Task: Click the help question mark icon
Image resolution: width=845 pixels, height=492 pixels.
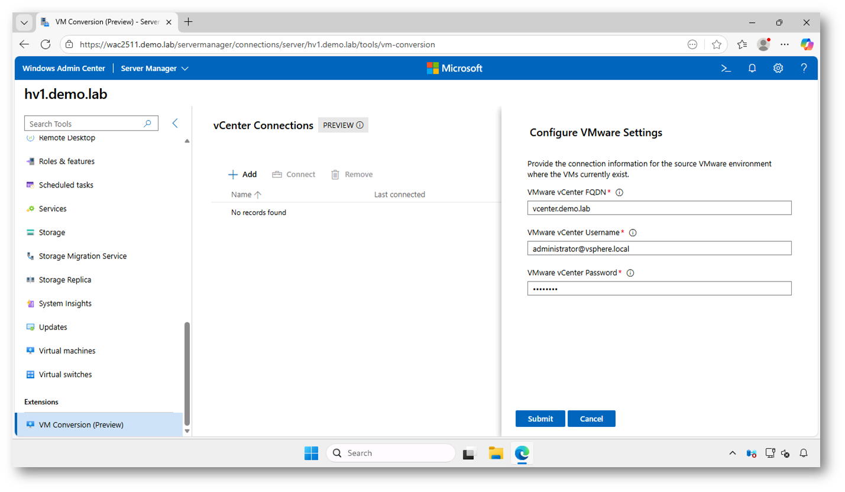Action: tap(804, 68)
